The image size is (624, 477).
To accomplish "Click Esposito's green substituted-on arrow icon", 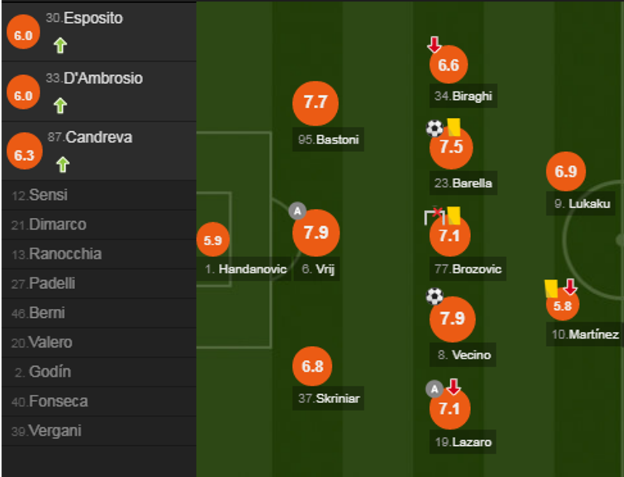I will pyautogui.click(x=60, y=46).
